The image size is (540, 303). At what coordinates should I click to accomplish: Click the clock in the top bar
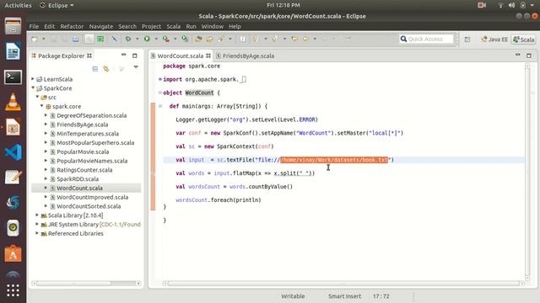283,5
